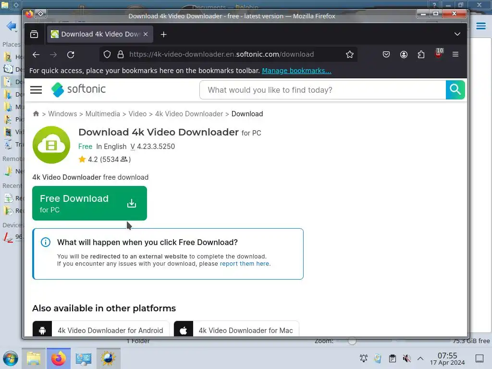Click the green Free Download for PC button
The width and height of the screenshot is (492, 369).
[89, 203]
